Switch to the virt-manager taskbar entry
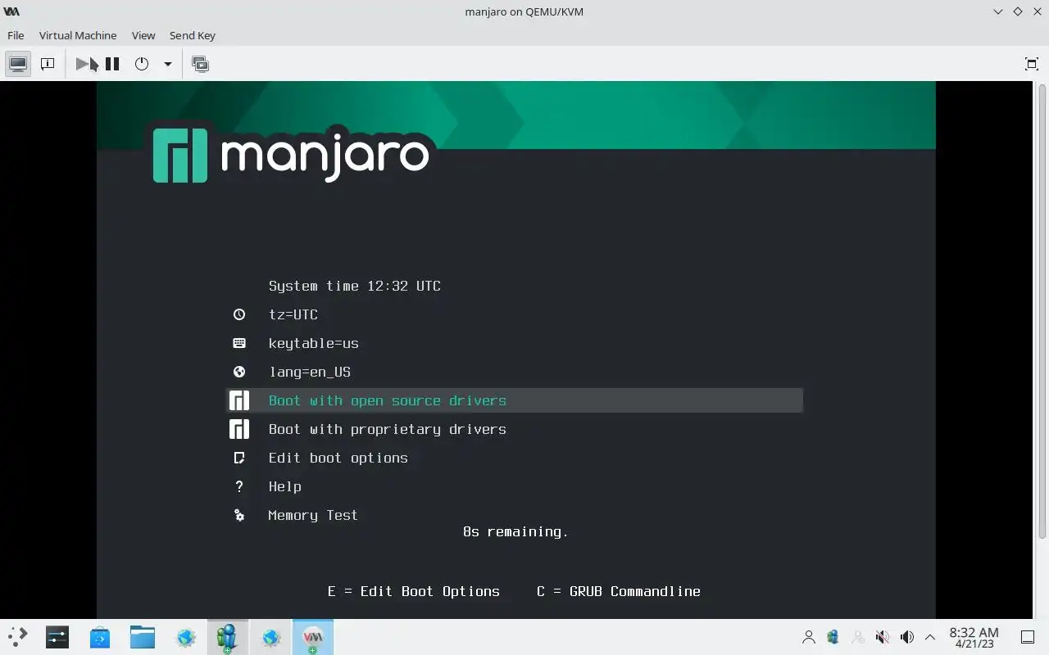This screenshot has height=655, width=1049. pyautogui.click(x=313, y=637)
